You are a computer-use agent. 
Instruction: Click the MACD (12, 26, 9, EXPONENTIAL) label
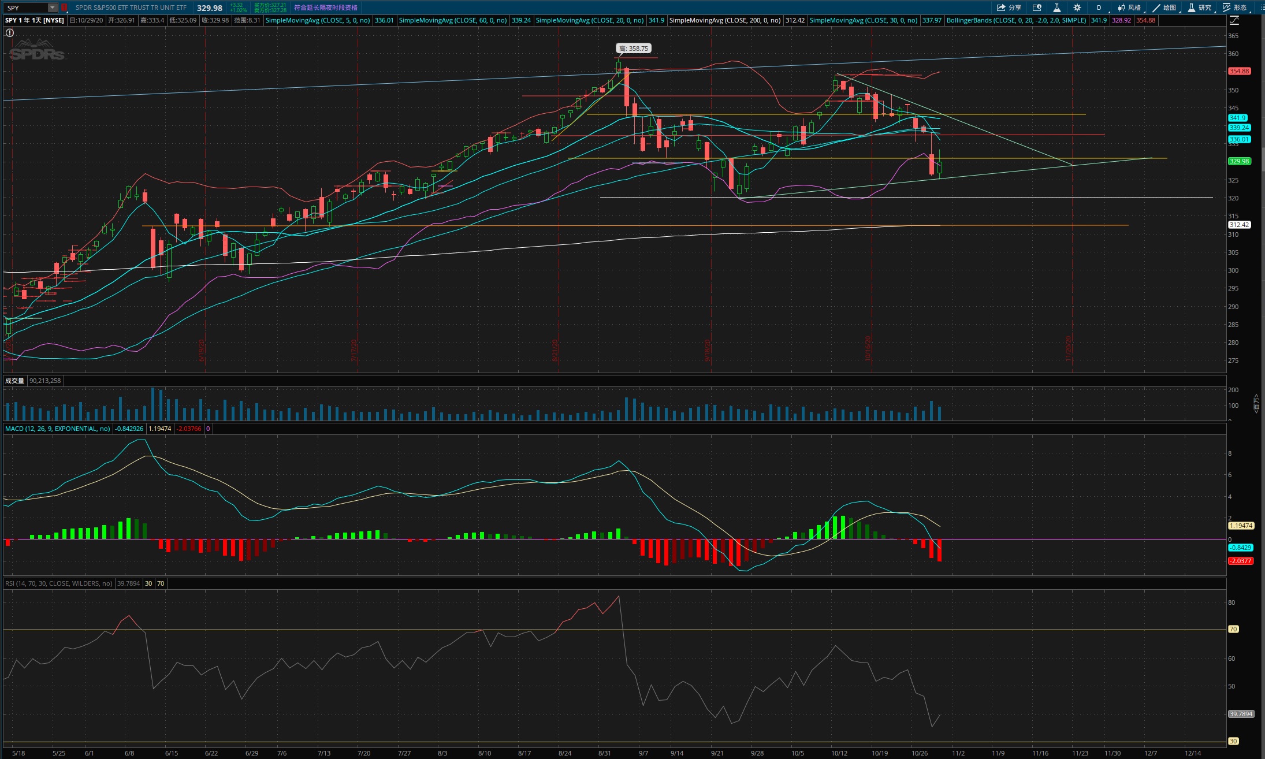[x=58, y=429]
